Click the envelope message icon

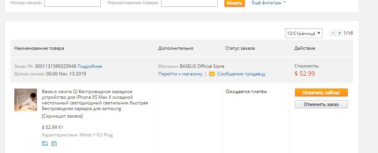point(212,74)
